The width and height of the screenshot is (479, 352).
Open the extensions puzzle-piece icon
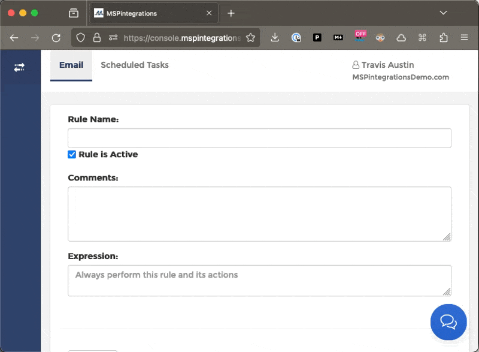click(443, 37)
